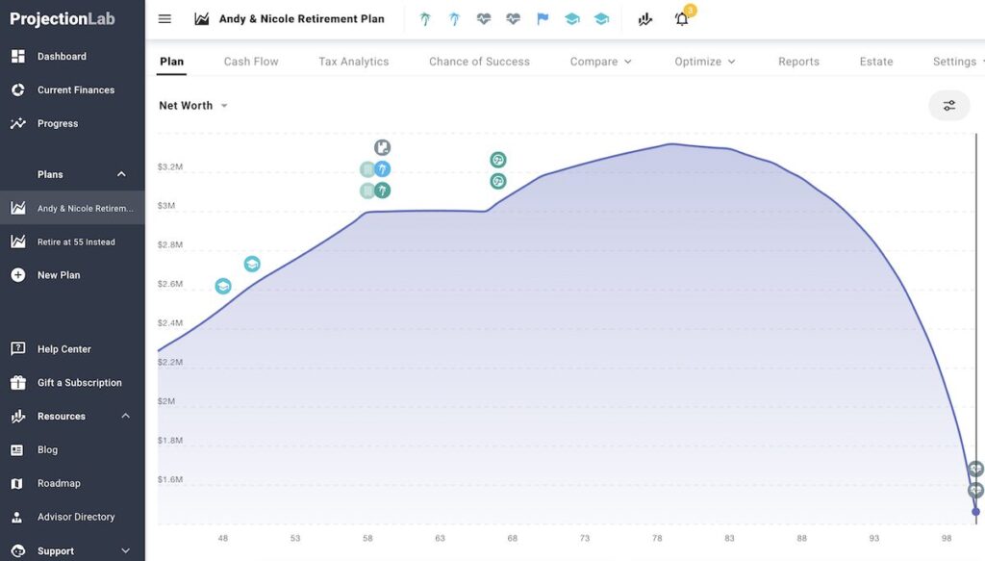
Task: Click the Advisor Directory person icon
Action: pyautogui.click(x=17, y=517)
